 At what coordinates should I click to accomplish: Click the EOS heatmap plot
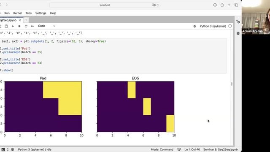tap(136, 107)
